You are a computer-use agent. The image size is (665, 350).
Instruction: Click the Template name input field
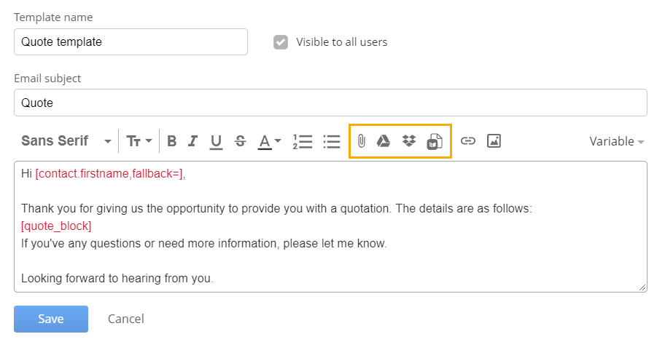click(131, 42)
